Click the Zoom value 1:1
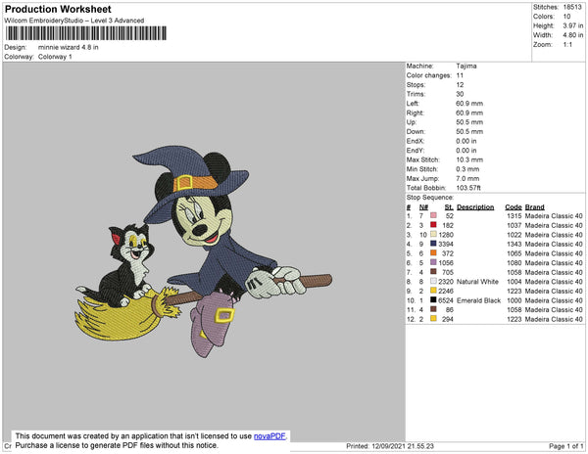 click(567, 45)
